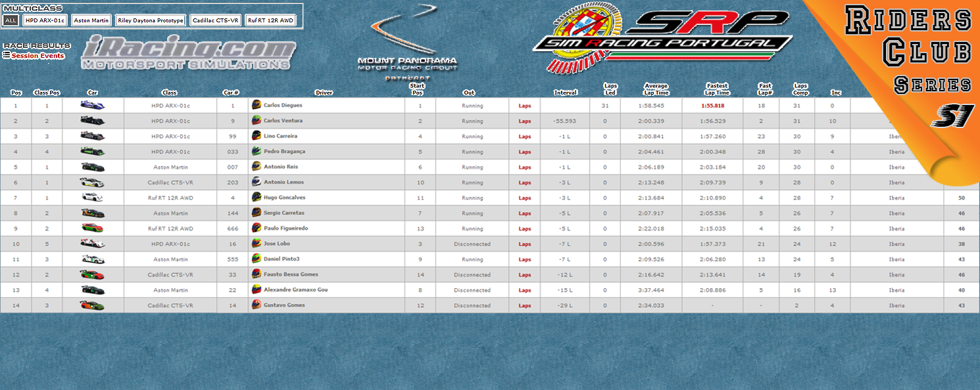Click driver name Gustavo Gomes
980x390 pixels.
coord(284,305)
